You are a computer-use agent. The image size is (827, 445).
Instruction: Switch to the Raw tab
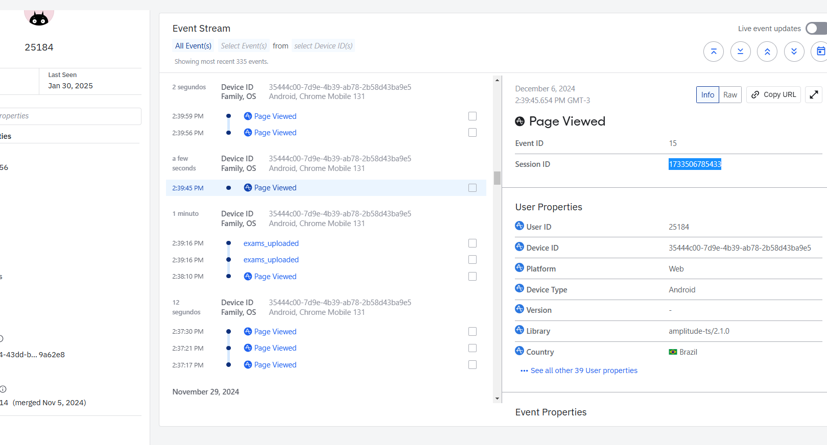730,95
